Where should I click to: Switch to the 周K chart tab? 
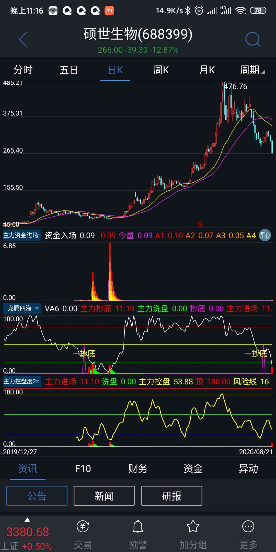[161, 70]
